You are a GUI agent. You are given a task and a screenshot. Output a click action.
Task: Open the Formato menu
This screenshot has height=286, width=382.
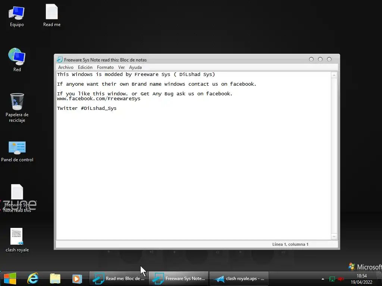[x=105, y=67]
